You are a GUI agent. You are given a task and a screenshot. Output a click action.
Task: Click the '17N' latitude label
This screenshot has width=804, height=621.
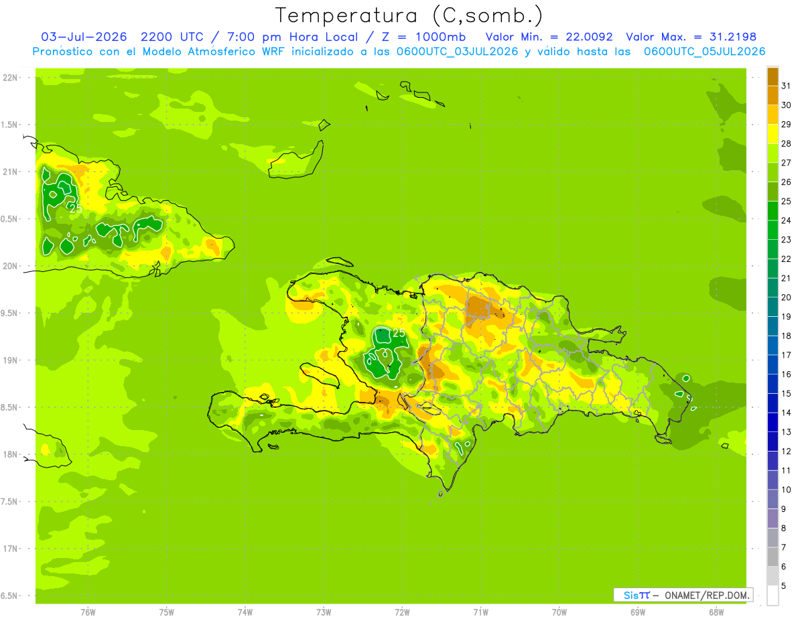pos(9,549)
